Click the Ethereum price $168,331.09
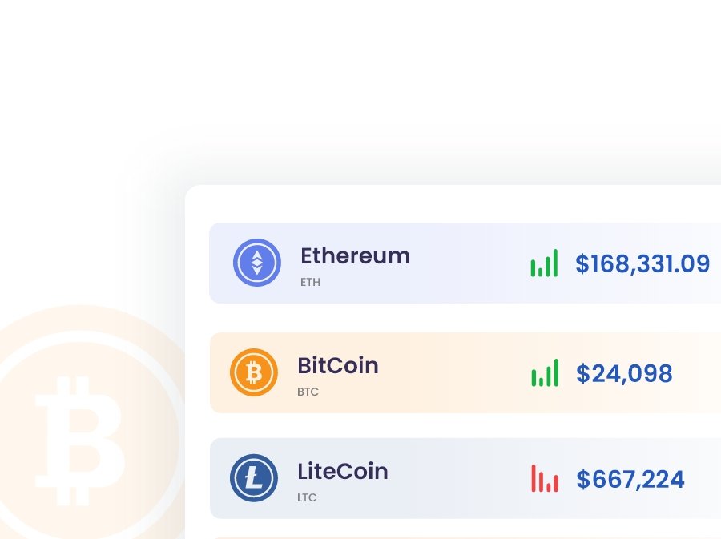The height and width of the screenshot is (539, 721). pos(642,263)
